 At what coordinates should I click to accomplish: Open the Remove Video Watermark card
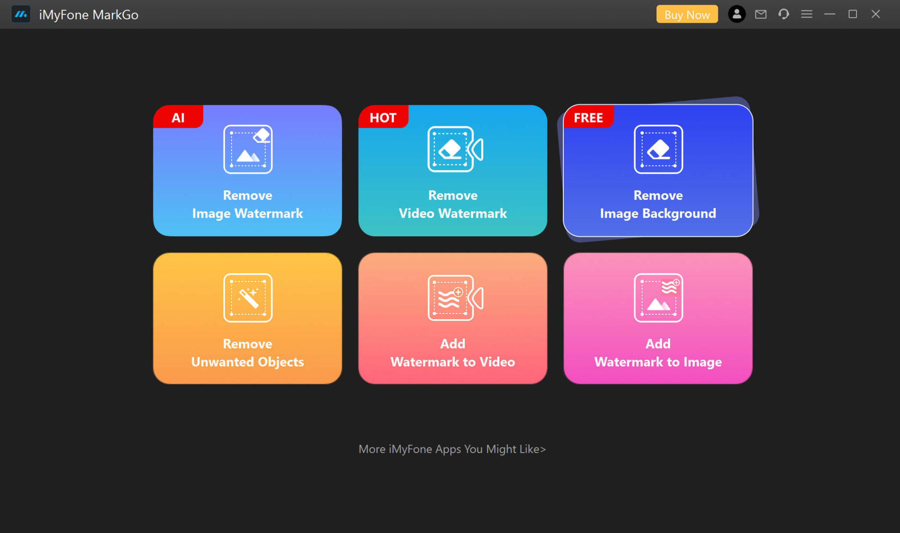[x=453, y=170]
